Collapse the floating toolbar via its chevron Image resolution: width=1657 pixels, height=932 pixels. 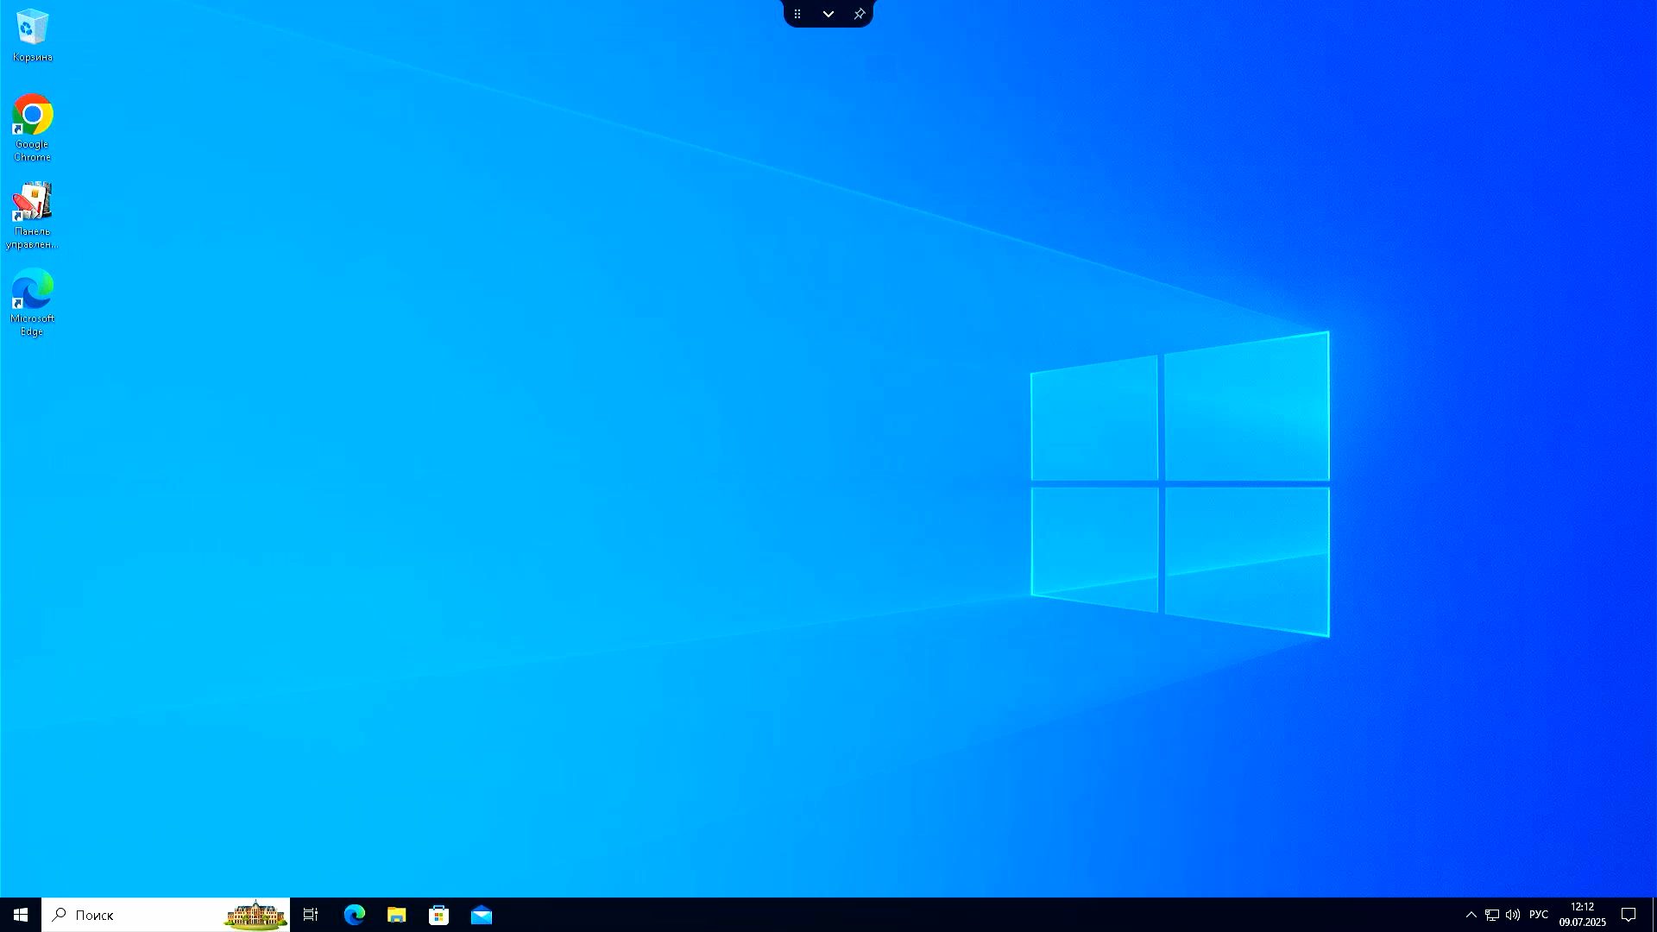(x=828, y=14)
